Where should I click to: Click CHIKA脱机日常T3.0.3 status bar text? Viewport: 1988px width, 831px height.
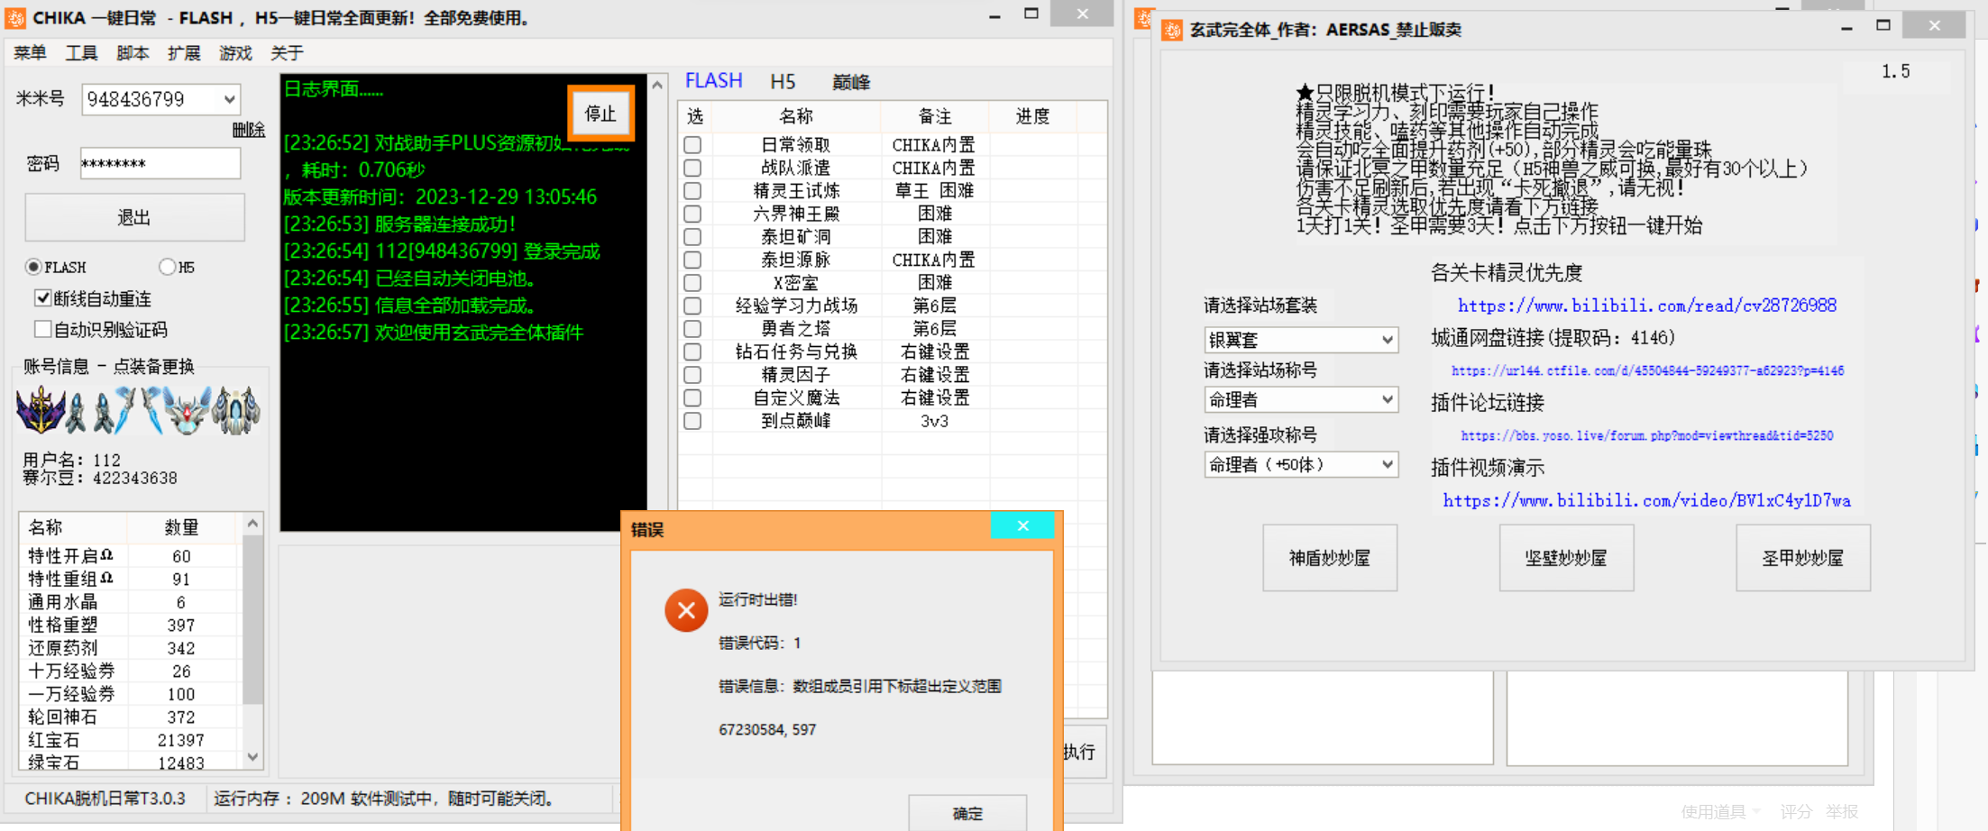pos(105,799)
